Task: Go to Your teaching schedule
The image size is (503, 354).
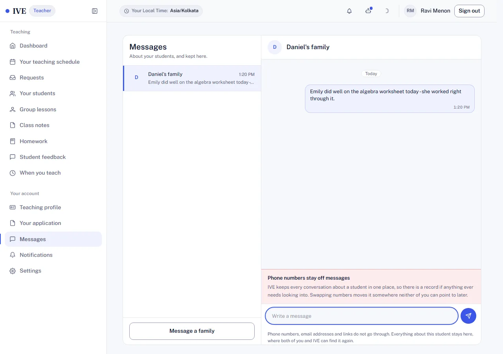Action: click(x=53, y=62)
